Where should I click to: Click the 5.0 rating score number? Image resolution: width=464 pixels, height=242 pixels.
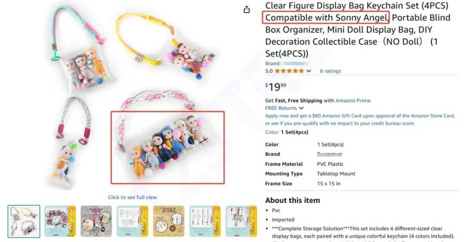coord(269,71)
